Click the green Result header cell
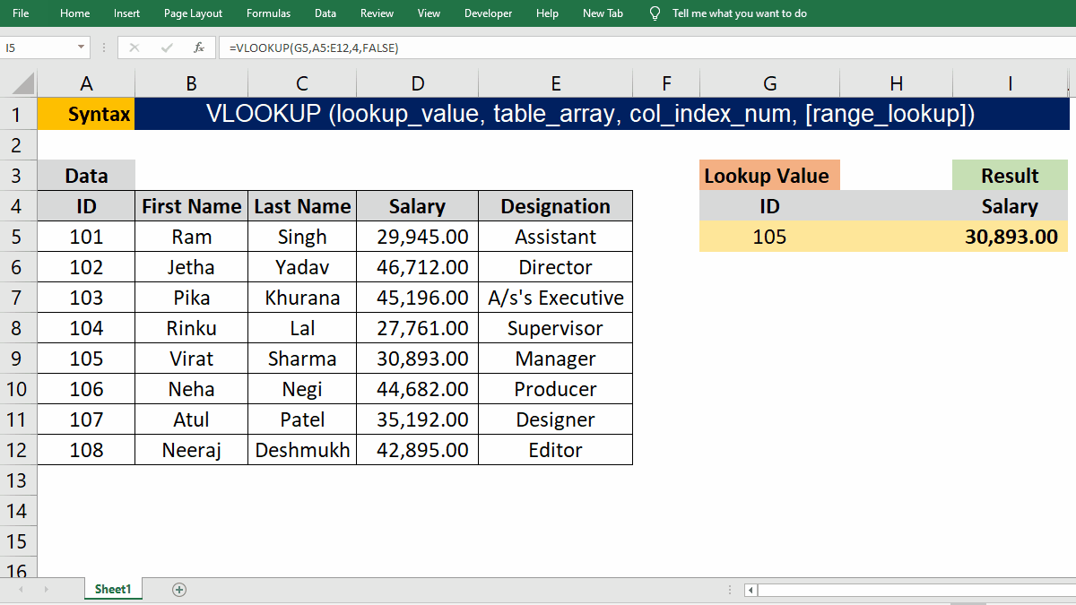The width and height of the screenshot is (1076, 605). (1010, 175)
